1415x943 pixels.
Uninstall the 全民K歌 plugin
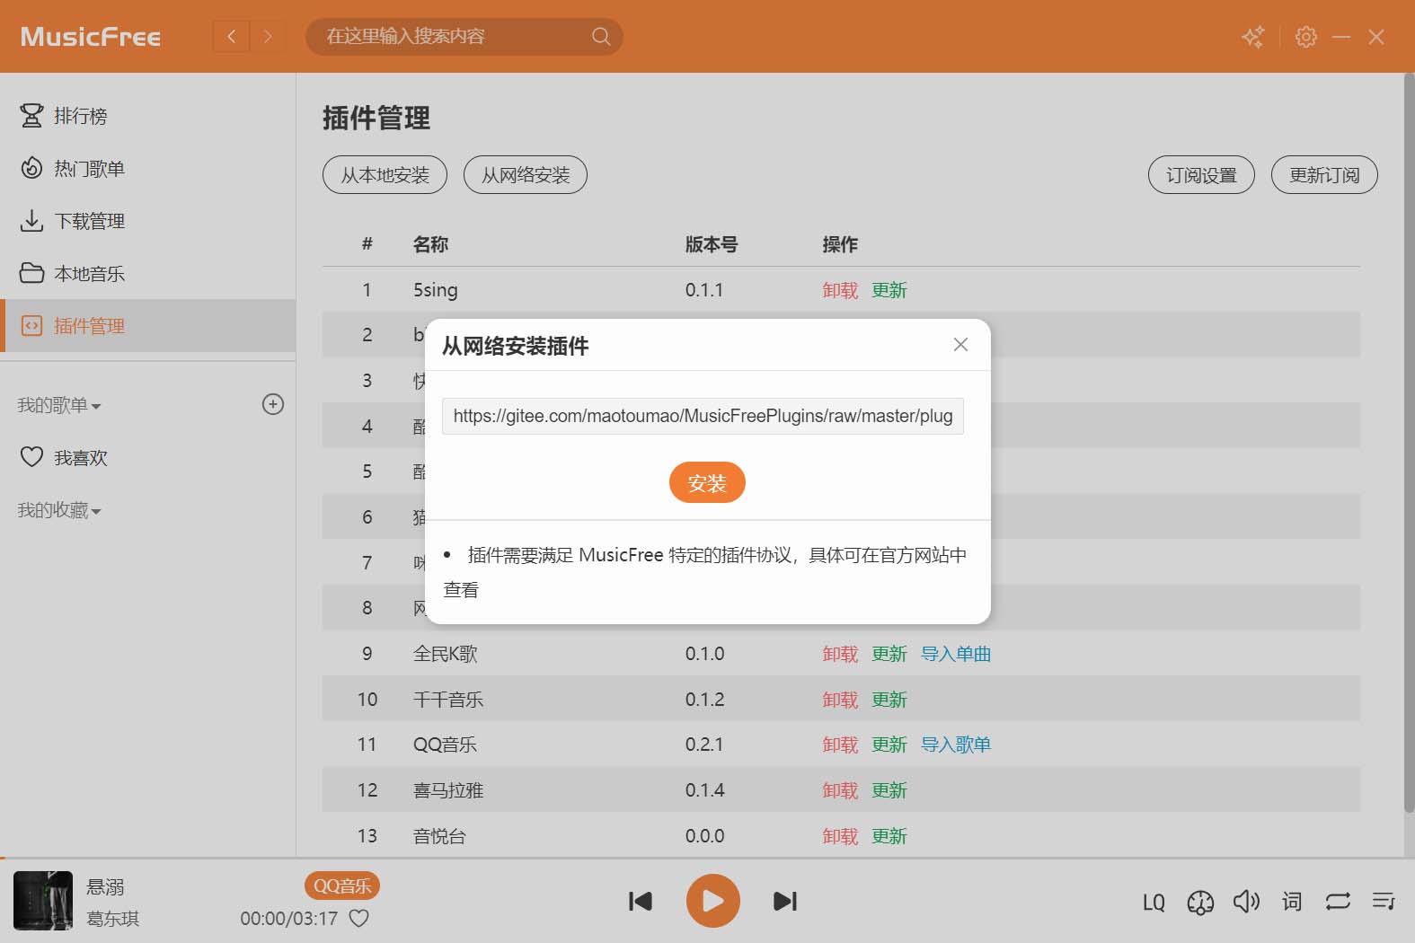click(840, 654)
